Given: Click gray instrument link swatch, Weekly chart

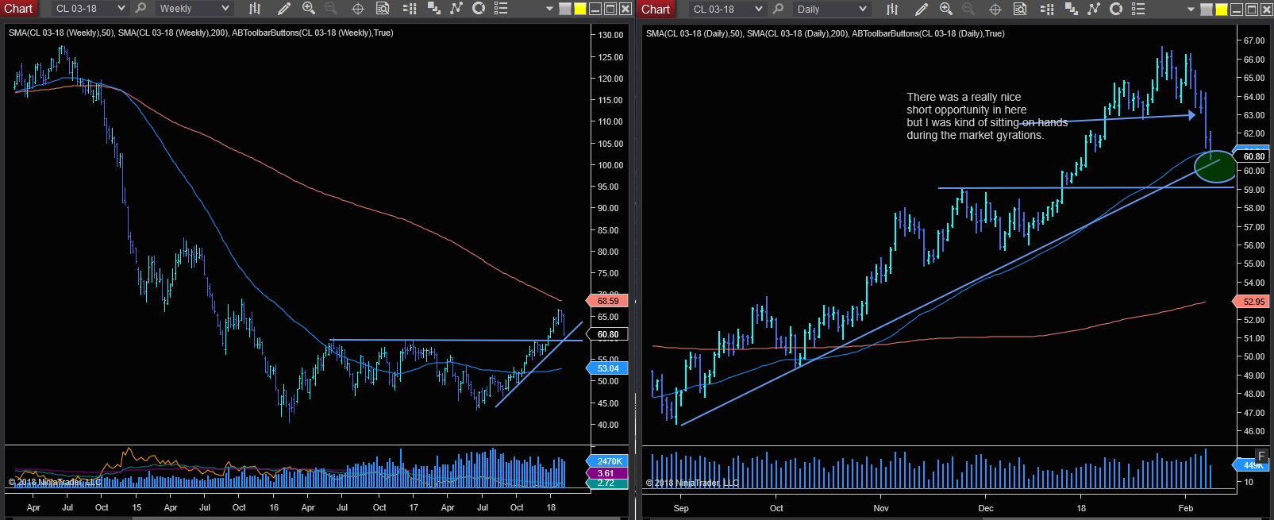Looking at the screenshot, I should pos(565,9).
